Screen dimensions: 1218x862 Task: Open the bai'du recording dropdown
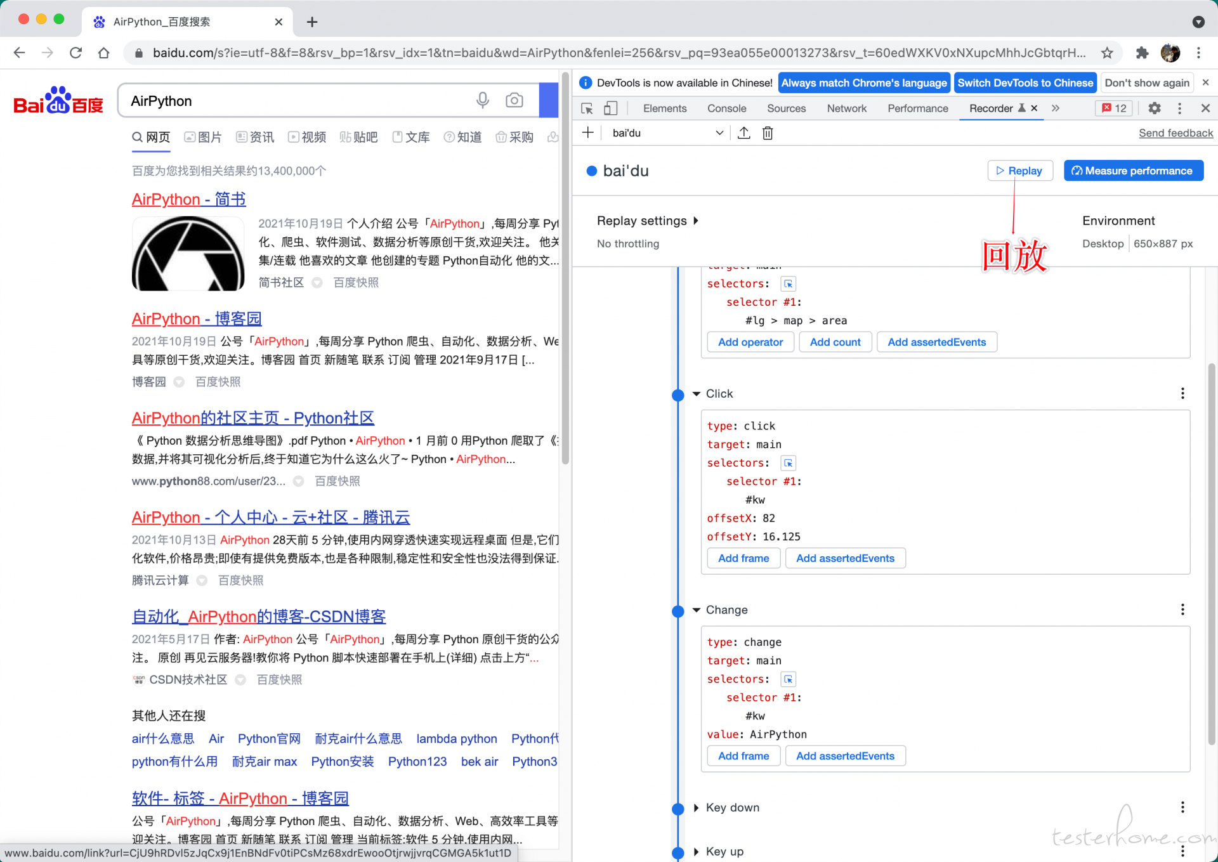coord(666,133)
